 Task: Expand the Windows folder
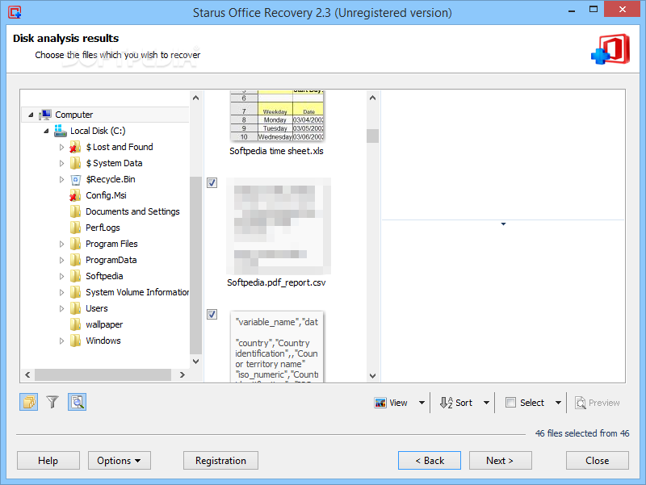tap(62, 341)
